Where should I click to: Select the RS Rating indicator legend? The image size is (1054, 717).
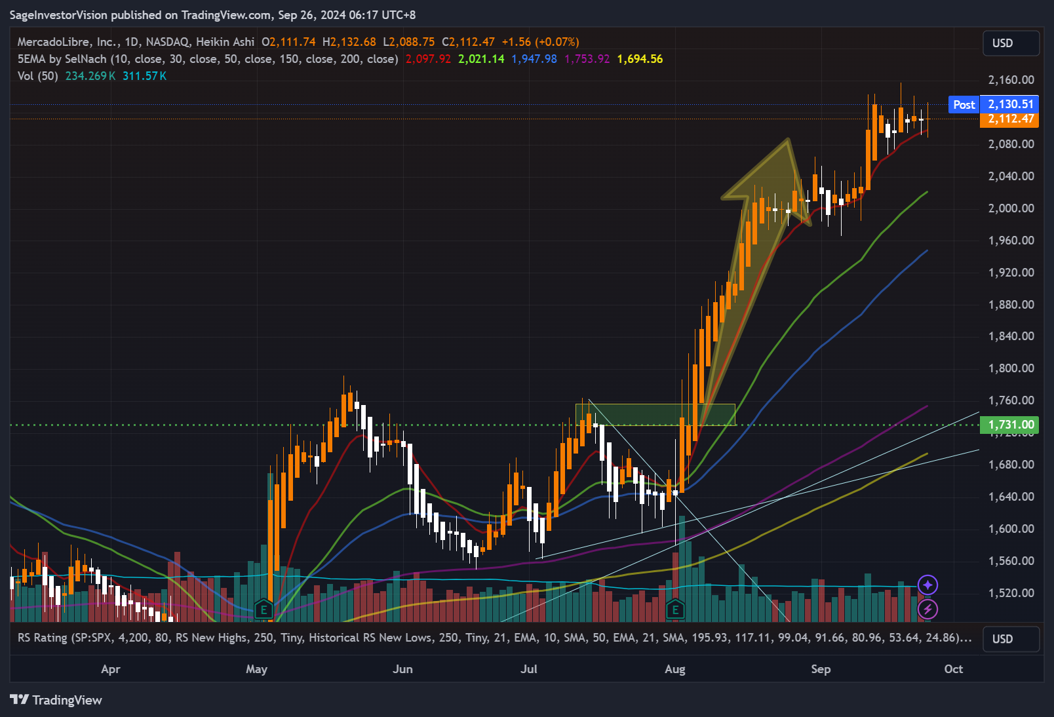(x=494, y=638)
